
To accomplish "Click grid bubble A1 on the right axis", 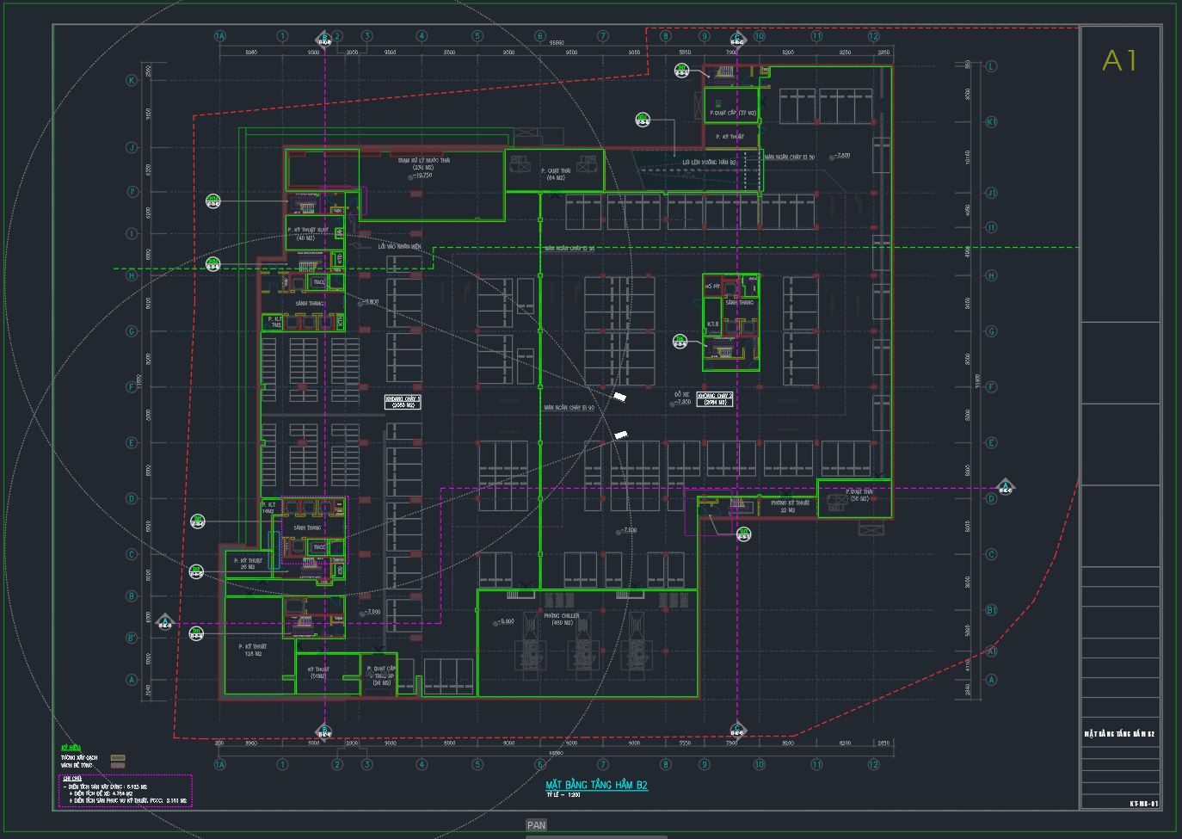I will point(991,651).
